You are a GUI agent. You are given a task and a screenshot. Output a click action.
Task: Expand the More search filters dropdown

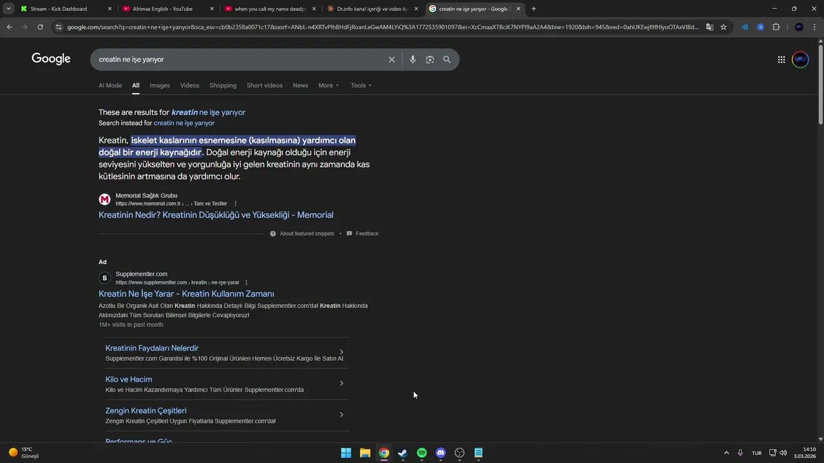coord(328,86)
